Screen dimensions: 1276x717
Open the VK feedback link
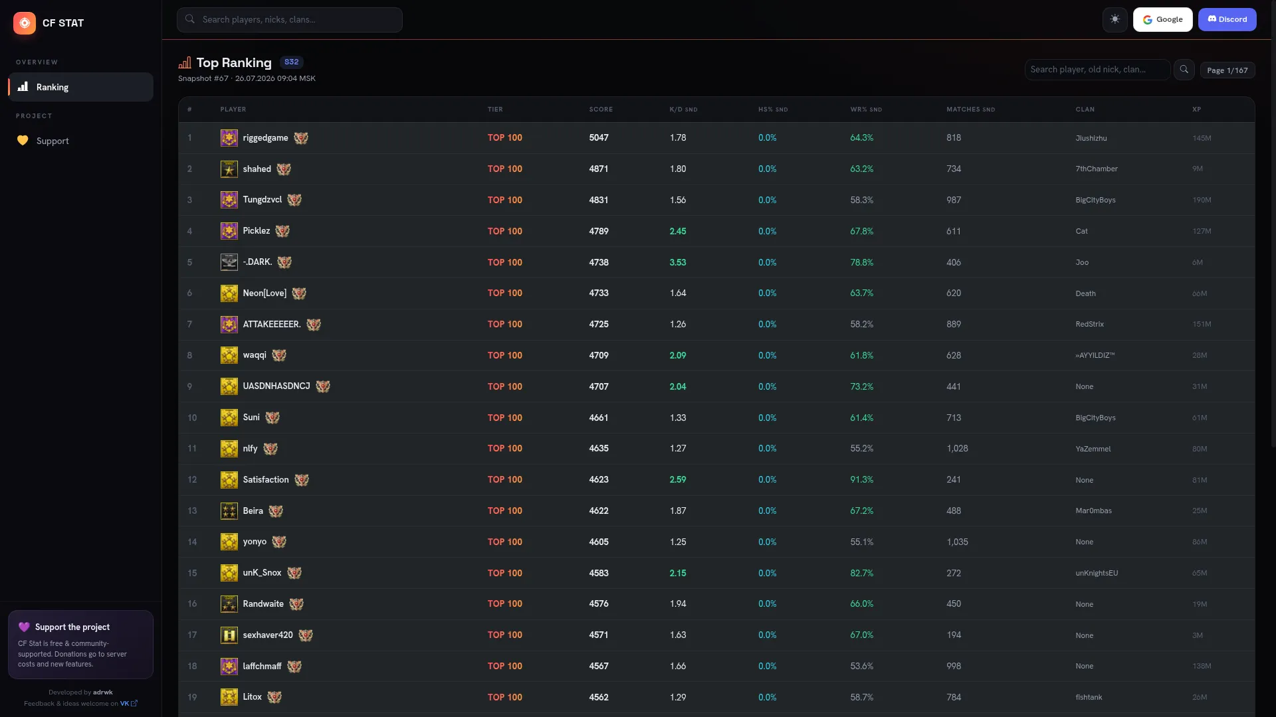pyautogui.click(x=128, y=704)
